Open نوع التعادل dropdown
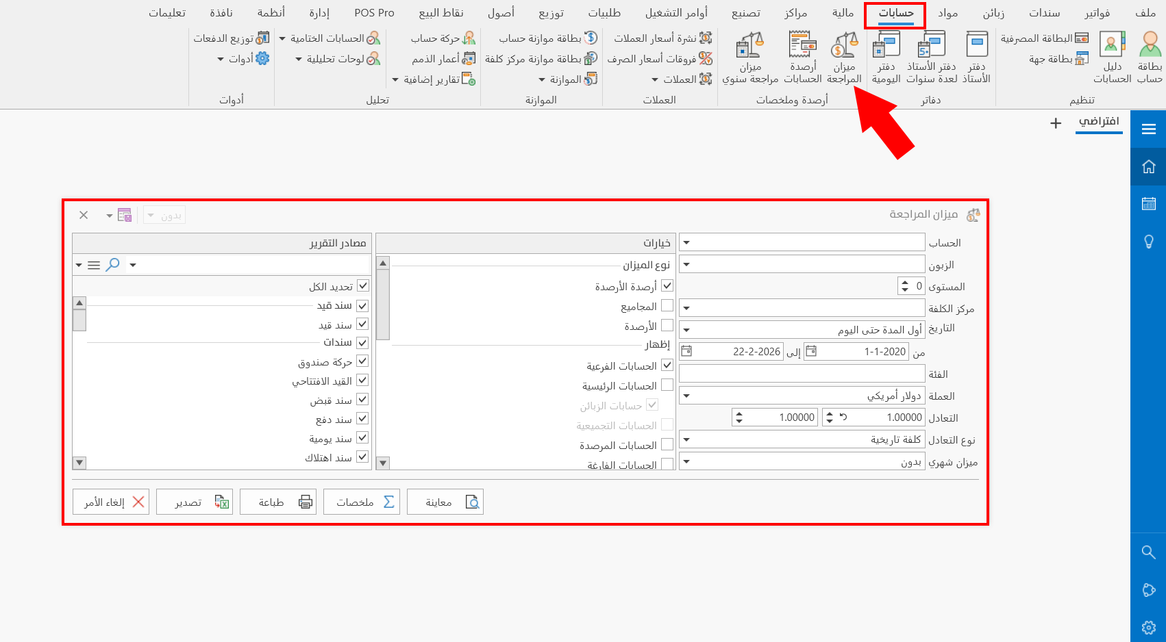 pyautogui.click(x=686, y=439)
